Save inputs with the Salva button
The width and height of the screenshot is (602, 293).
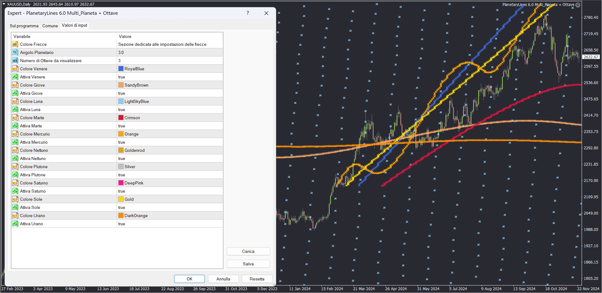pos(248,264)
